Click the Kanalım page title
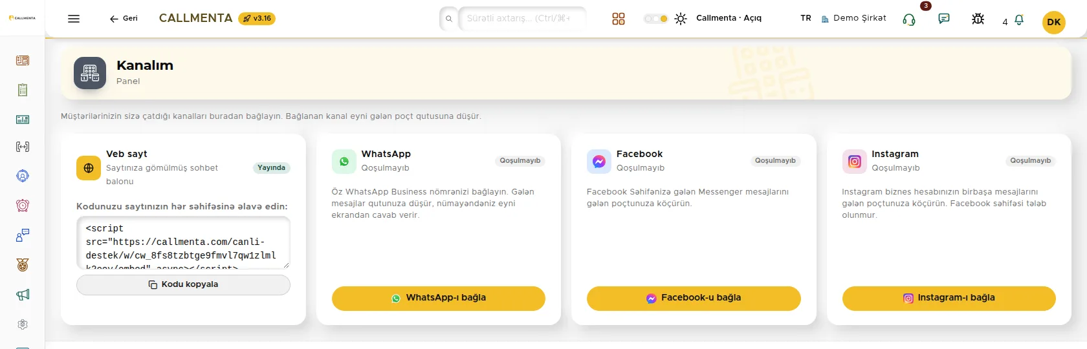 (x=145, y=65)
